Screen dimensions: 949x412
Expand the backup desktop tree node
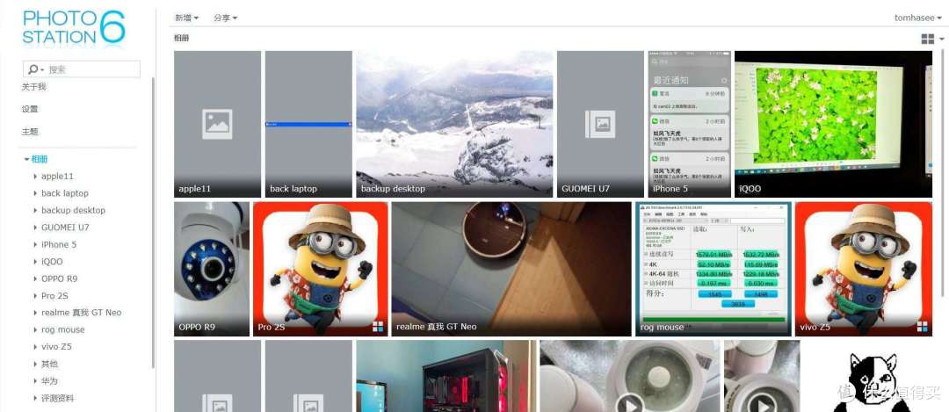[36, 211]
